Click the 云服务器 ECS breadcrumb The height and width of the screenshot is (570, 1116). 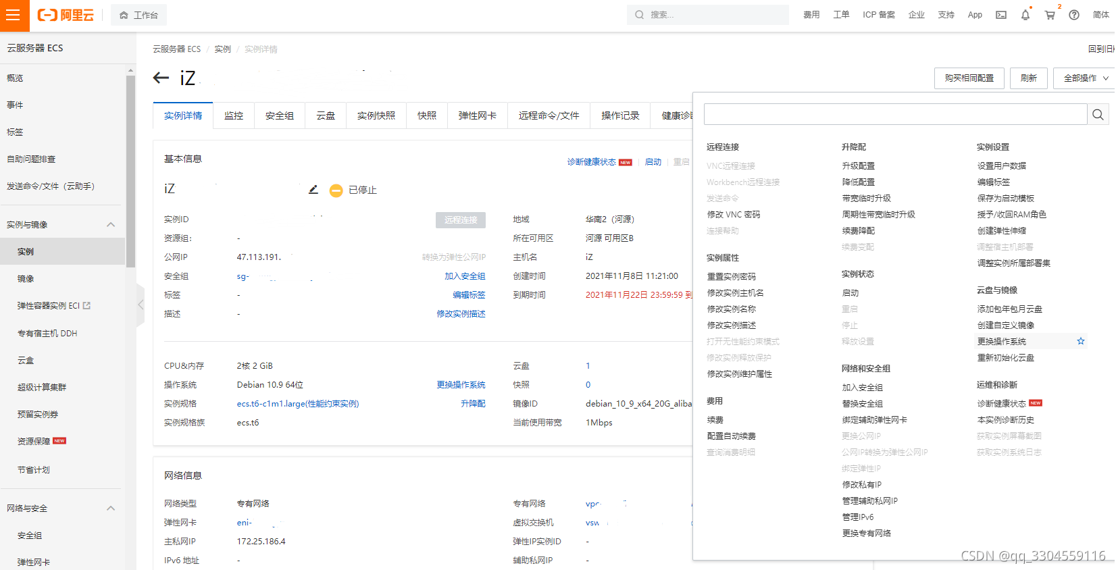click(176, 49)
